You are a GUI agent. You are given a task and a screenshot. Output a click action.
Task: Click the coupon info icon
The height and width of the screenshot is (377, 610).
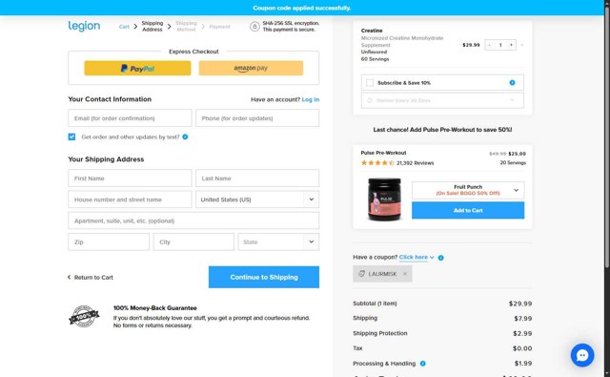[440, 258]
